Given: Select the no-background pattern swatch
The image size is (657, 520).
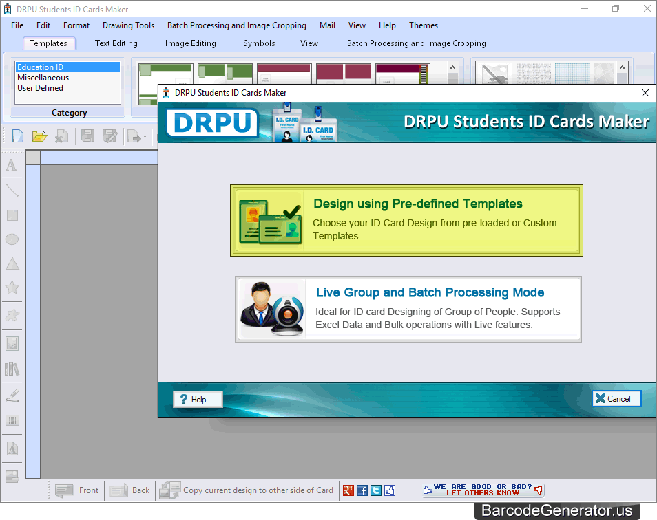Looking at the screenshot, I should [495, 74].
